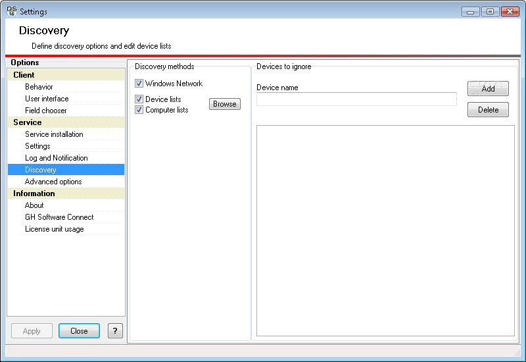Maximize the Settings window
The image size is (526, 362).
[x=490, y=12]
